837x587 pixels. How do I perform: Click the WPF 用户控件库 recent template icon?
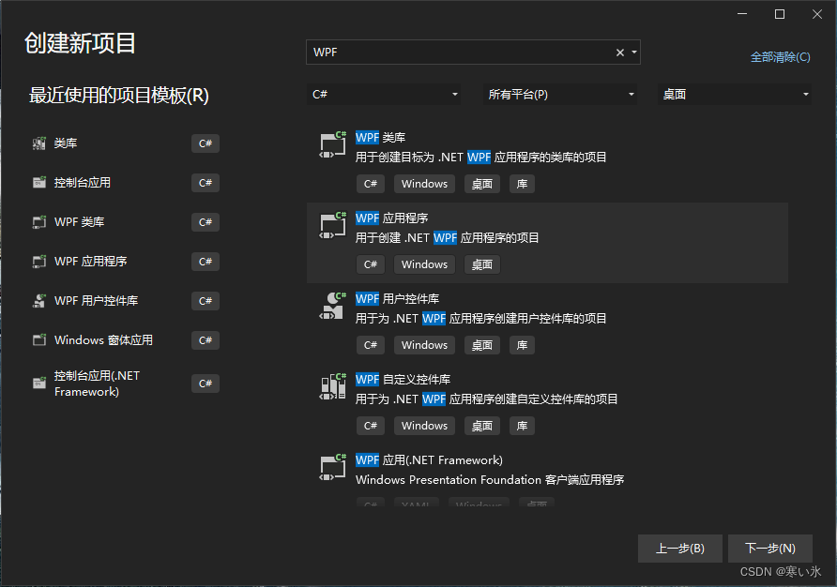38,300
